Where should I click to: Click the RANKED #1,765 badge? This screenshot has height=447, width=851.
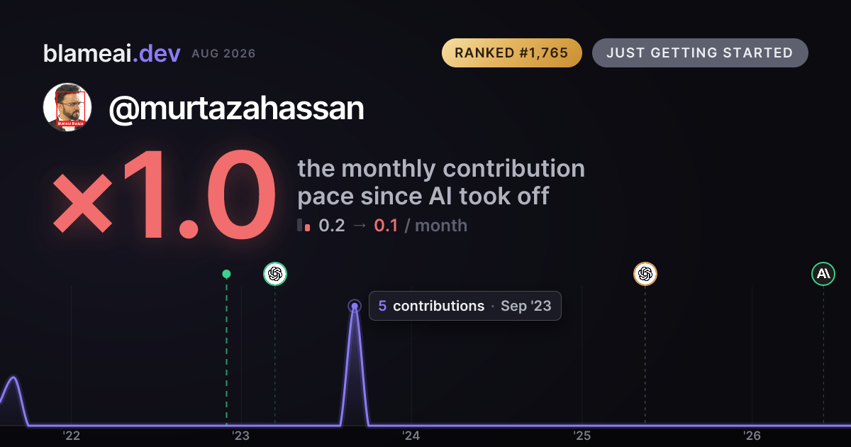(x=511, y=53)
